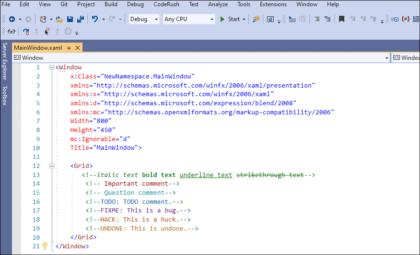The height and width of the screenshot is (255, 420).
Task: Expand the Window element navigation dropdown
Action: [387, 58]
